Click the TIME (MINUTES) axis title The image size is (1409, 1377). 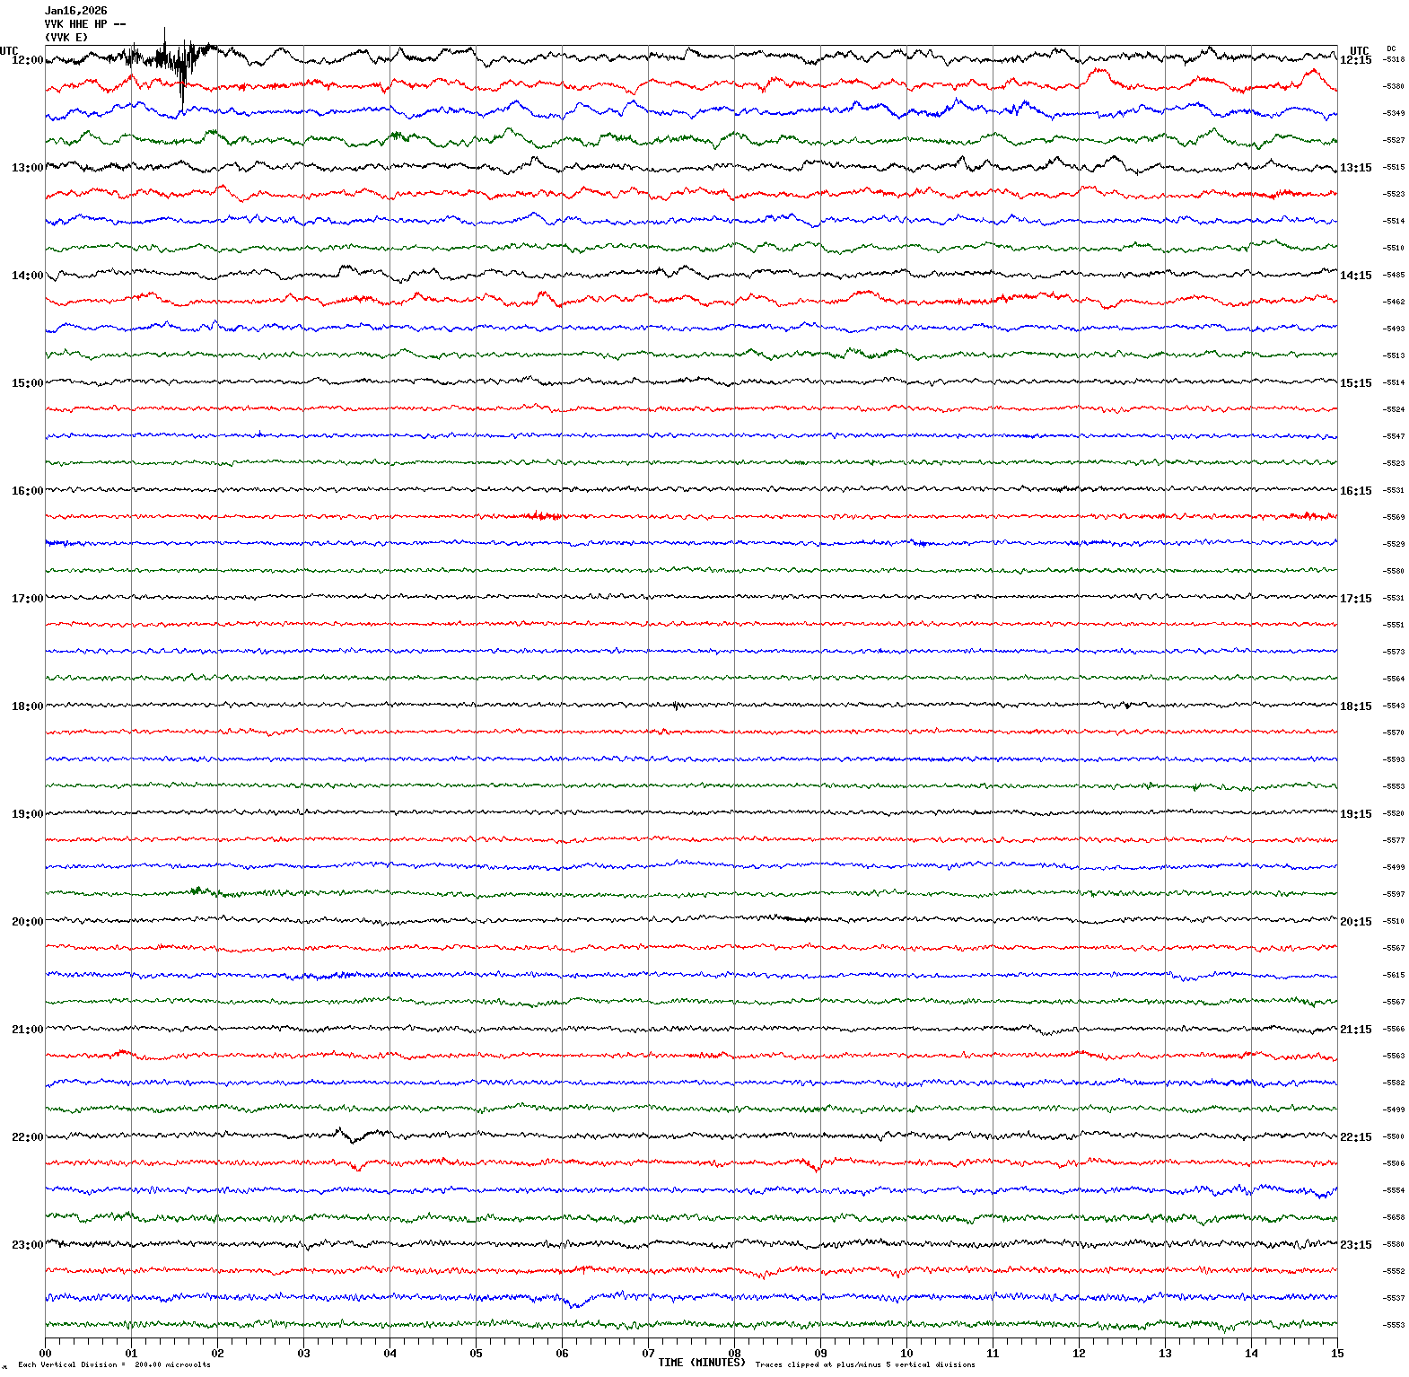click(701, 1363)
